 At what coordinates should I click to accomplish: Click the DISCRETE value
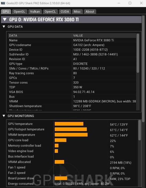tap(80, 64)
